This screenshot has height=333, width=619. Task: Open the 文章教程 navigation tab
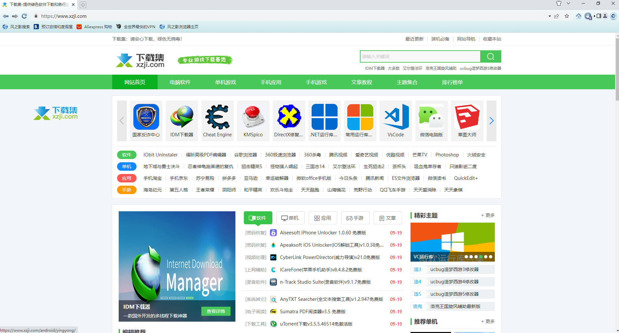click(362, 82)
